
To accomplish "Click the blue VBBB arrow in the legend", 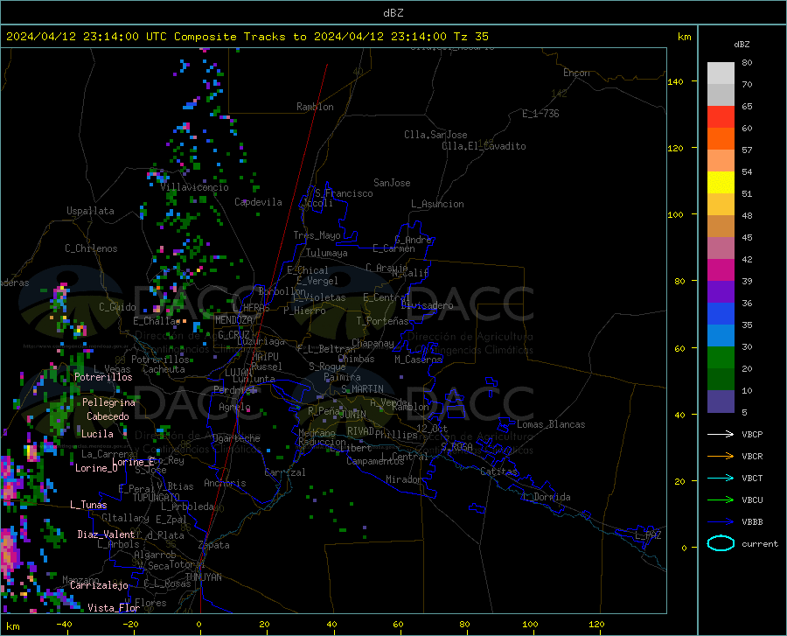I will pos(721,521).
